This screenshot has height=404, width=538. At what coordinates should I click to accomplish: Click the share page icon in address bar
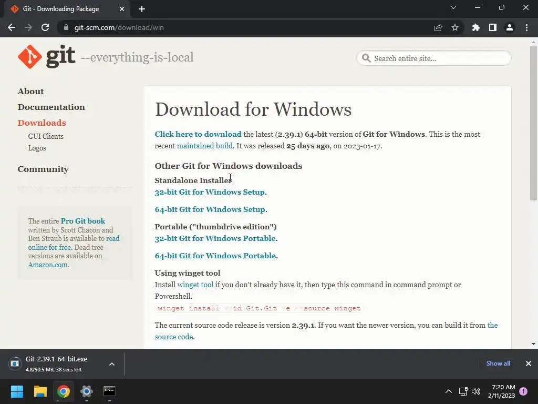click(438, 27)
